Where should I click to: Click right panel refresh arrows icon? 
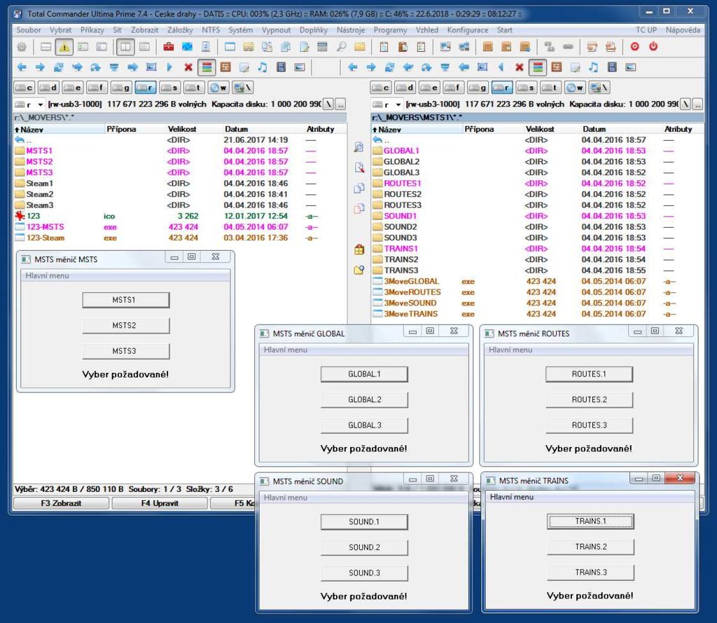(389, 67)
